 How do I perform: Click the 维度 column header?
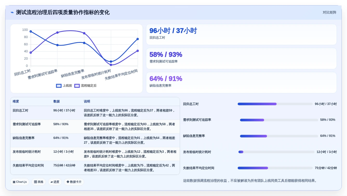point(16,101)
